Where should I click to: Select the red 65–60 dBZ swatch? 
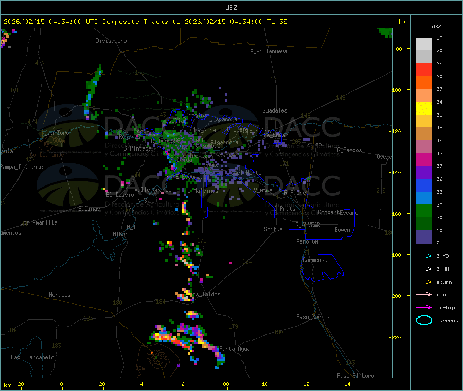(424, 70)
